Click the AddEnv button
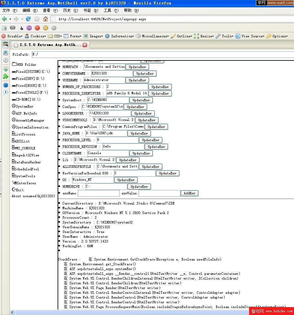Image resolution: width=294 pixels, height=315 pixels. pos(189,193)
